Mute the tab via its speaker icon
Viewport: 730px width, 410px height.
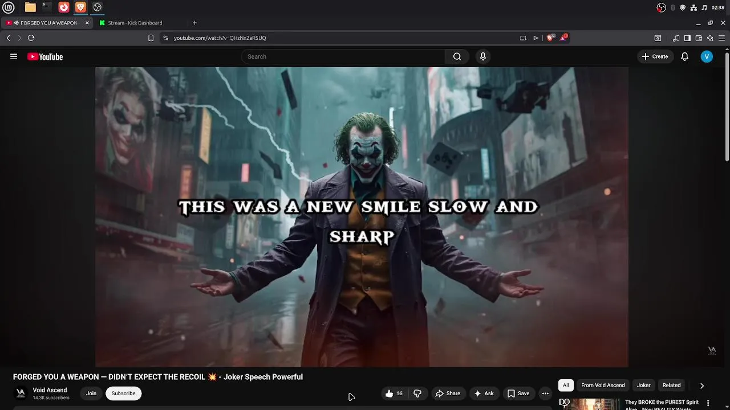[x=17, y=23]
